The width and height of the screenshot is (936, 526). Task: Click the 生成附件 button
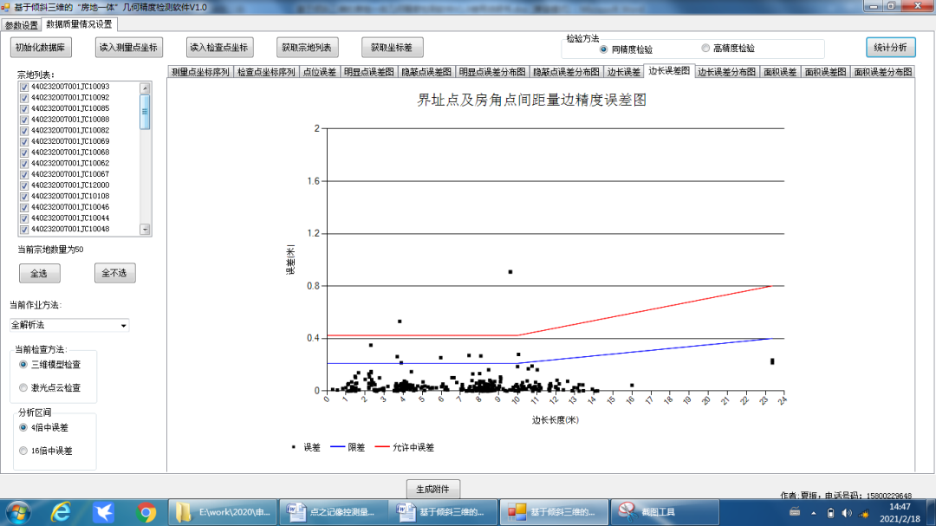coord(432,489)
